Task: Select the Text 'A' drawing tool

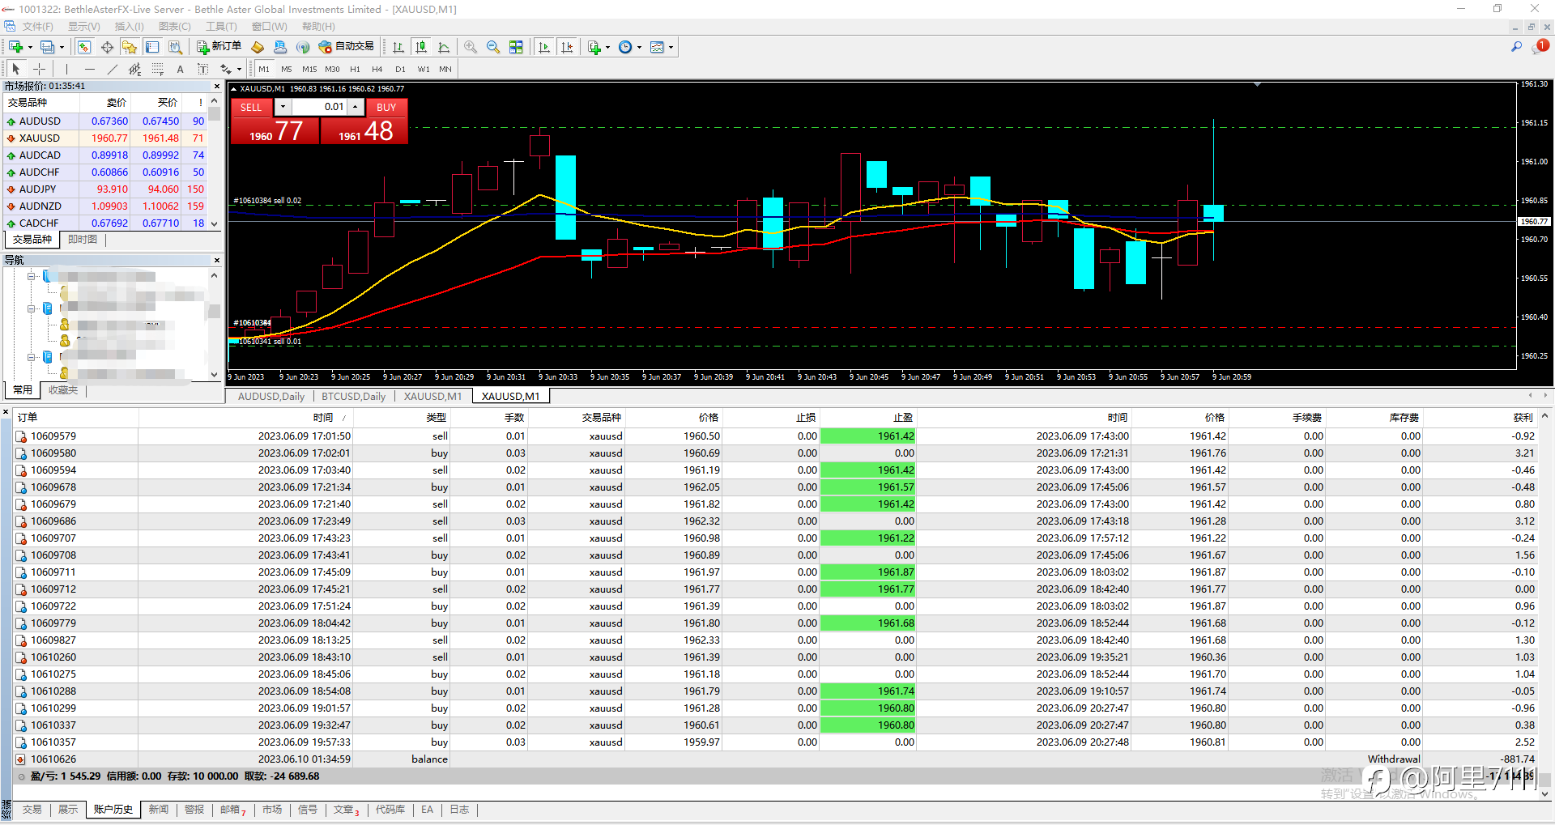Action: [x=181, y=69]
